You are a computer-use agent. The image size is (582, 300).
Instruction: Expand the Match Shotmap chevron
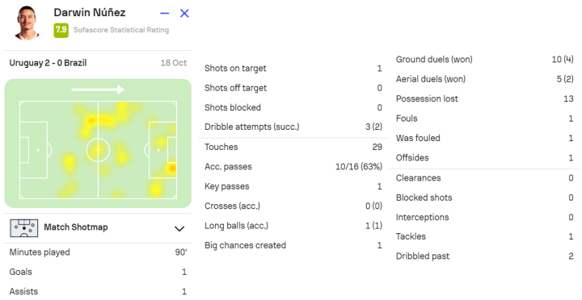coord(179,228)
